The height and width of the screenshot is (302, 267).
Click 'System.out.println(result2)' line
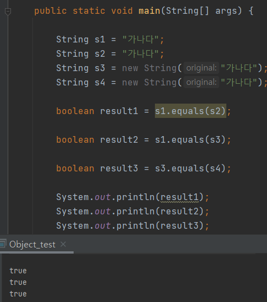coord(132,211)
